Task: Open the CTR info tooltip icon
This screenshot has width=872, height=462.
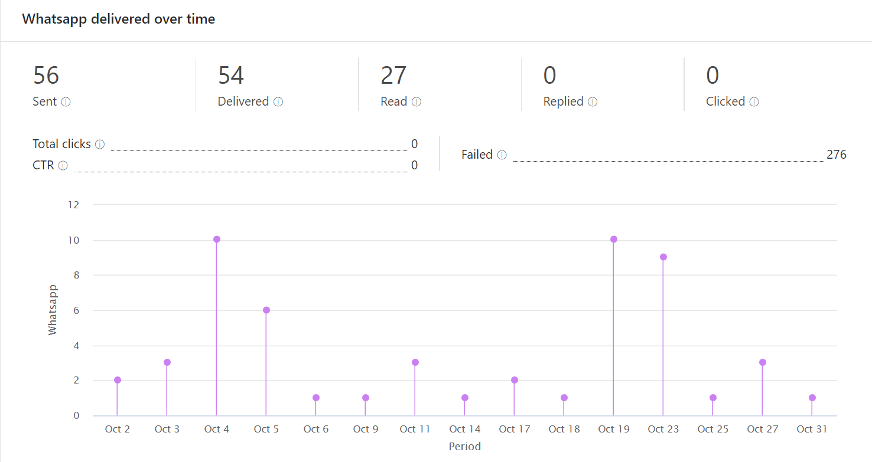Action: (x=63, y=166)
